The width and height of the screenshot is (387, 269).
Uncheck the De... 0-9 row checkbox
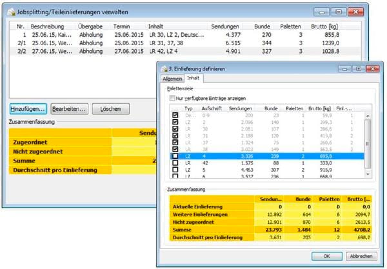coord(175,115)
